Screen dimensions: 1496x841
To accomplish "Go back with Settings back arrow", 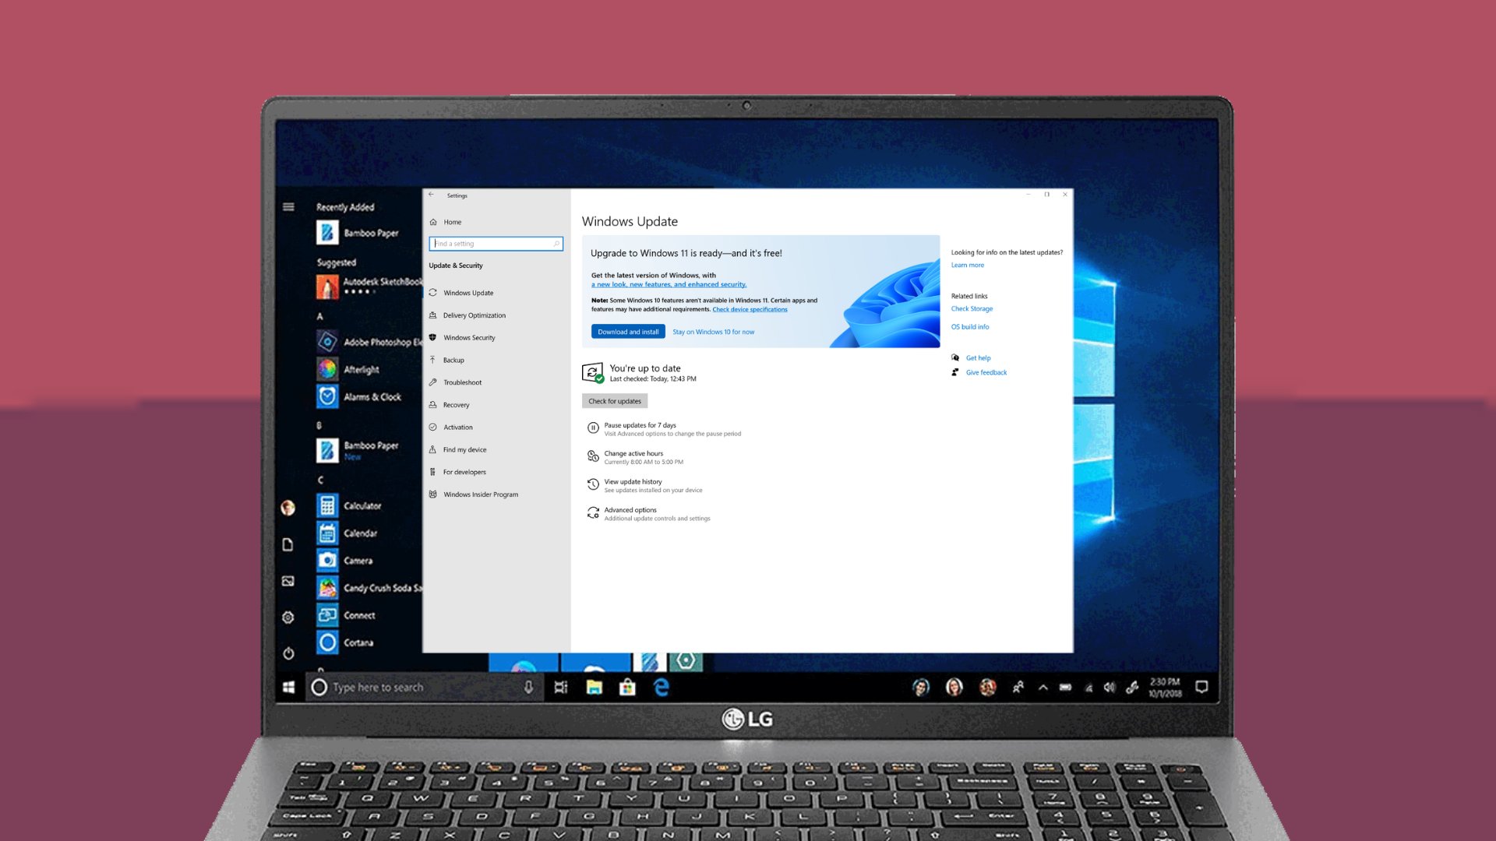I will 431,195.
